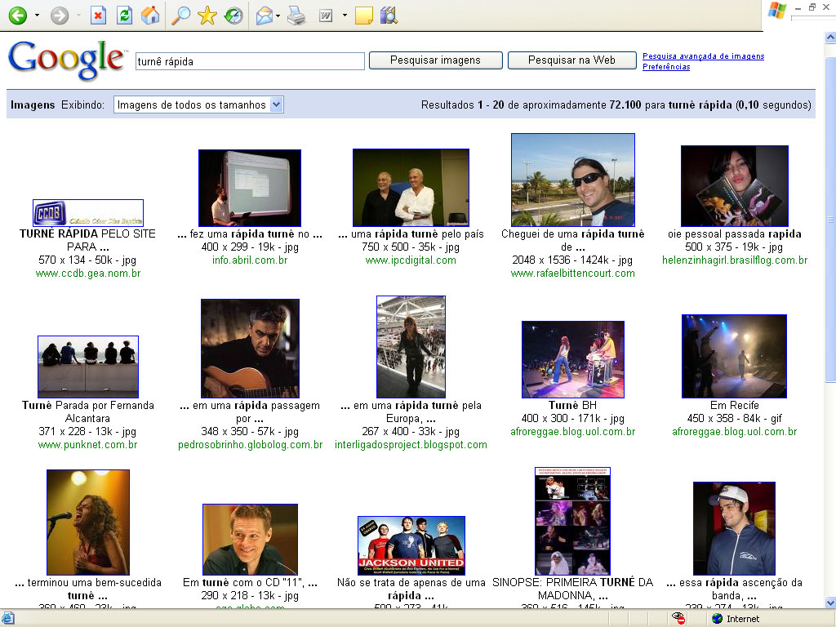Viewport: 836px width, 627px height.
Task: Click the search box containing turnê rápida
Action: pos(249,61)
